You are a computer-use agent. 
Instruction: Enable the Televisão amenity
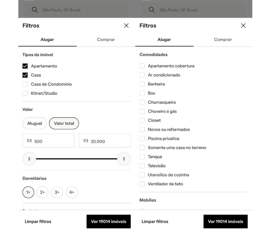142,166
